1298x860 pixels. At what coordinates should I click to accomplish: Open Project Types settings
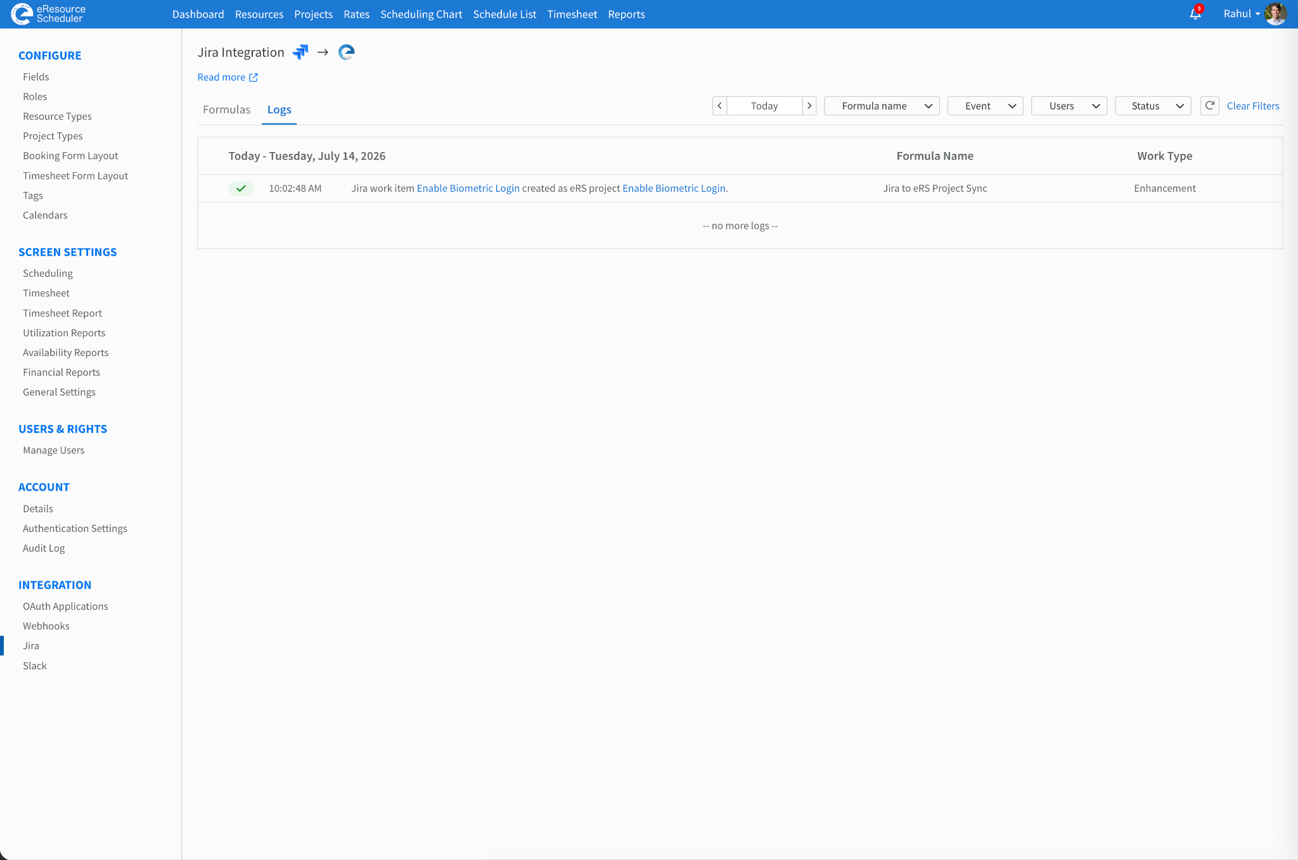point(53,136)
